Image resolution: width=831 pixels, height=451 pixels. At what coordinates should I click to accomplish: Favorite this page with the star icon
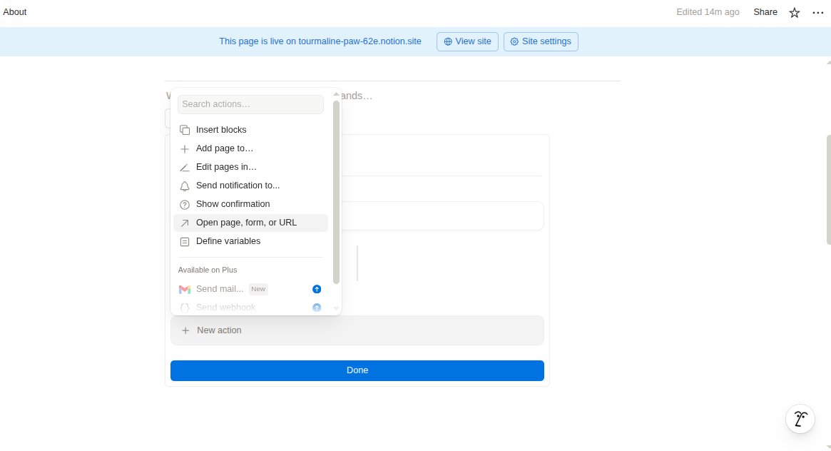[795, 12]
